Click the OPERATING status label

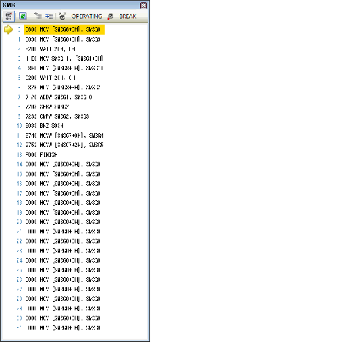[87, 16]
